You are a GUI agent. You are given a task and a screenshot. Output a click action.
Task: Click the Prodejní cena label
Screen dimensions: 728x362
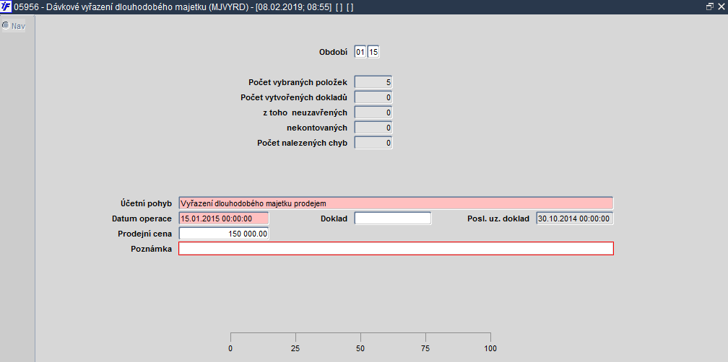(x=145, y=234)
